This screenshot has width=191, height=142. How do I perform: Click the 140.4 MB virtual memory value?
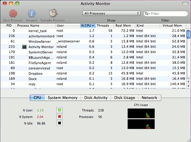pos(178,84)
